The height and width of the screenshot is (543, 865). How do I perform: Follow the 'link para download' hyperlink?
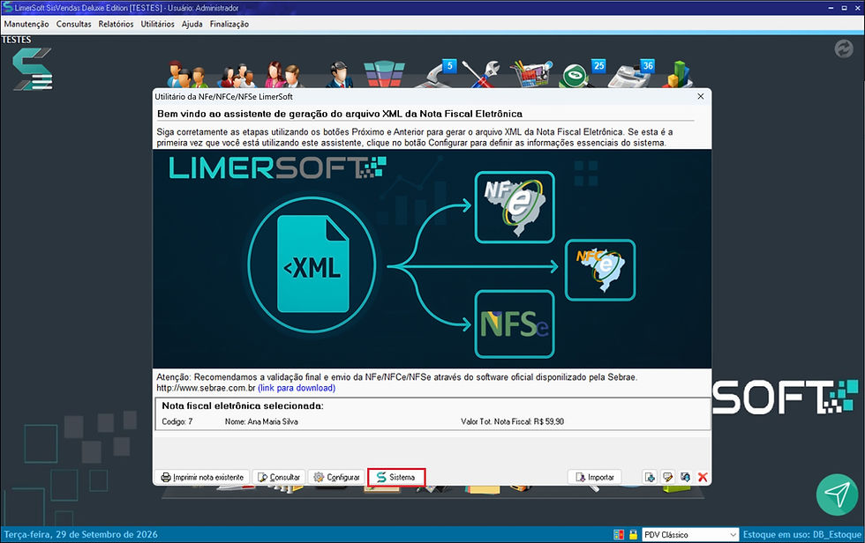[297, 388]
